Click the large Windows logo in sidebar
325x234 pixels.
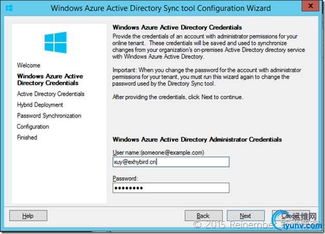tap(56, 43)
